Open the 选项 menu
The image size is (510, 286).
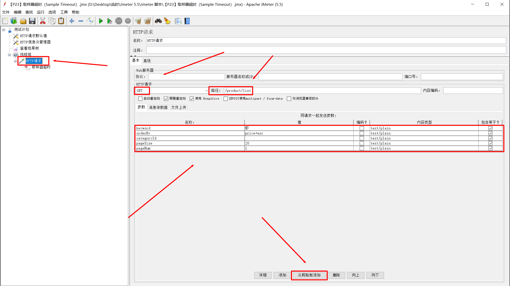[x=52, y=12]
